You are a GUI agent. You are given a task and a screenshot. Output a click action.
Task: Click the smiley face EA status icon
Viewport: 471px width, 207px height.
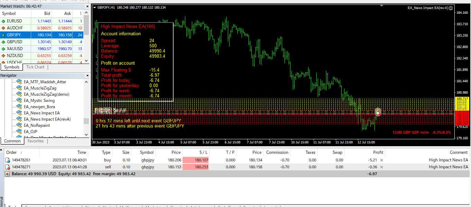451,8
